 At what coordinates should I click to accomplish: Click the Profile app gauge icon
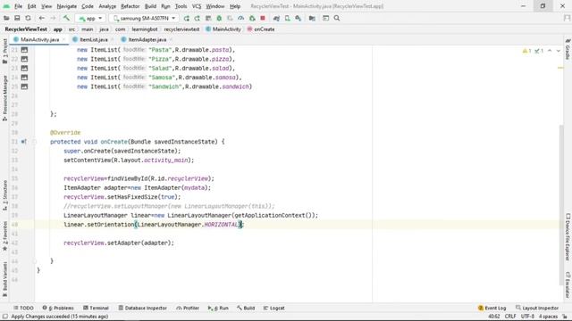241,18
